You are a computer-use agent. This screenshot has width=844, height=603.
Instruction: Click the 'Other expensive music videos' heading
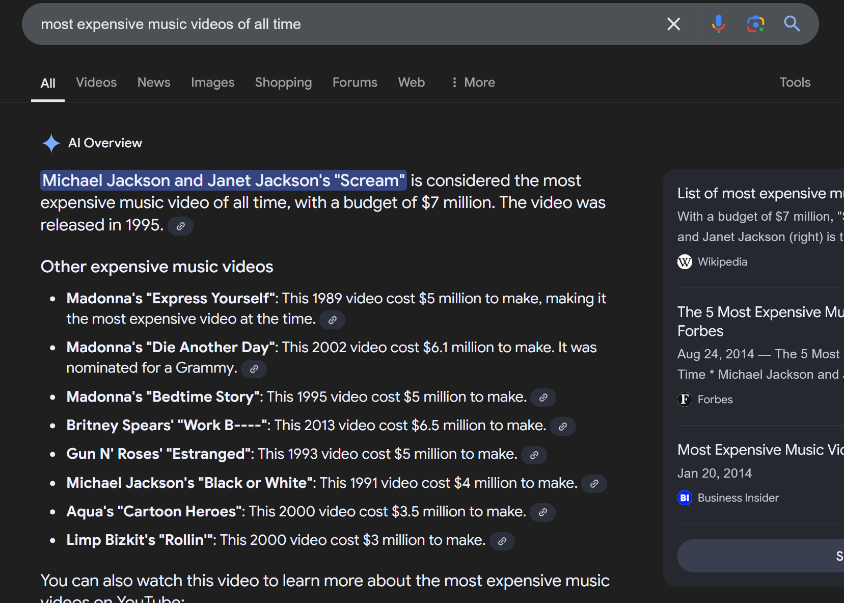click(x=157, y=267)
